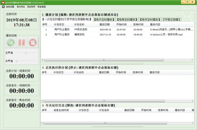
Task: Sort play plan list by 播放日期 header
Action: 104,25
